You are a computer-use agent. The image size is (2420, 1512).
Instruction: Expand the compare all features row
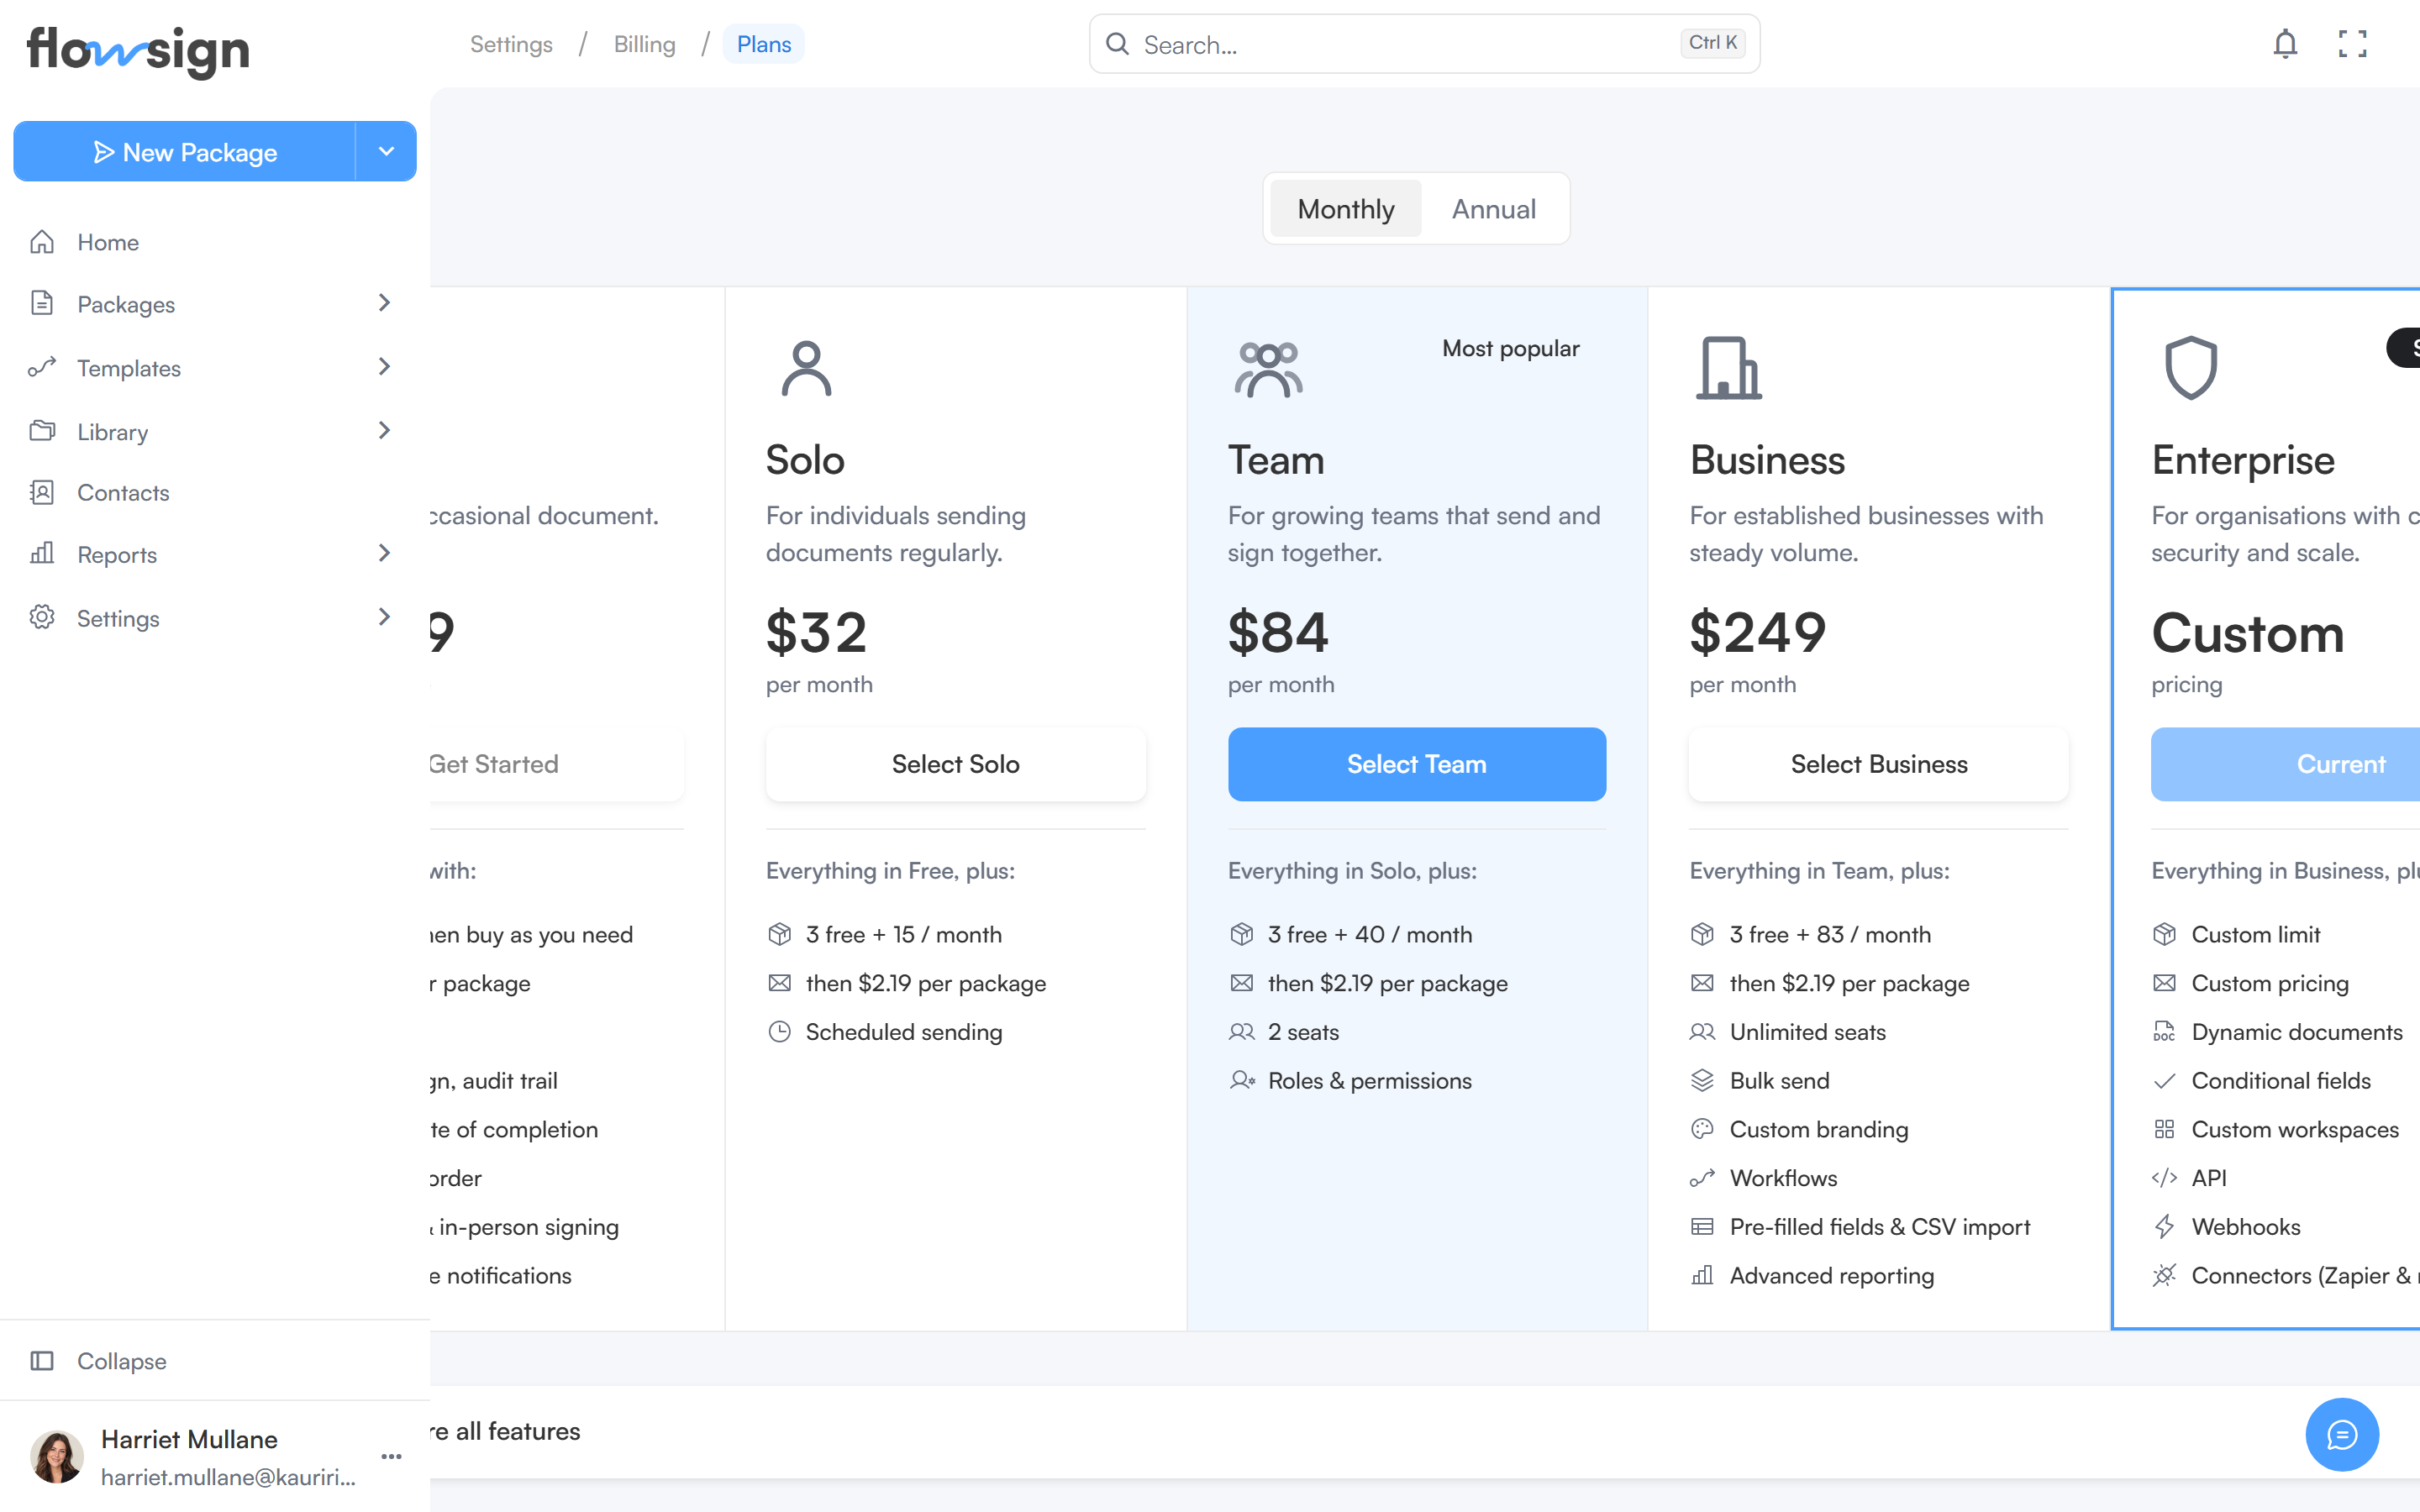click(x=1425, y=1431)
